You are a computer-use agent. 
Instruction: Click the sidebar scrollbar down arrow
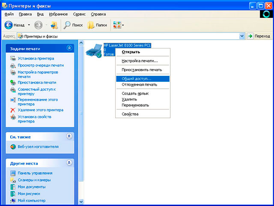pos(81,202)
